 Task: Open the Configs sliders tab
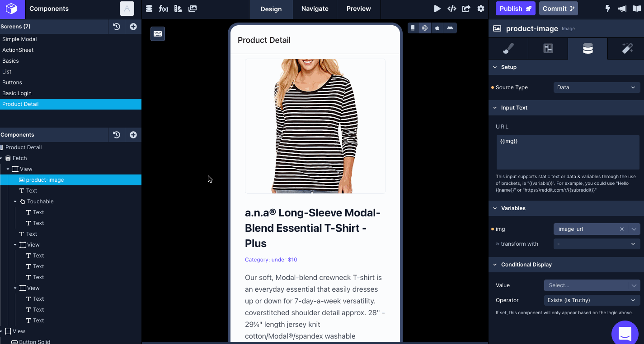(x=548, y=49)
